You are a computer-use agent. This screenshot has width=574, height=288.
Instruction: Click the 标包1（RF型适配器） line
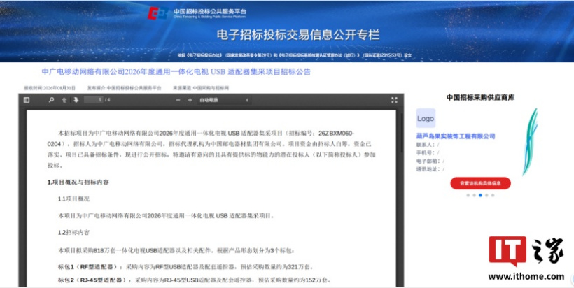(x=185, y=266)
